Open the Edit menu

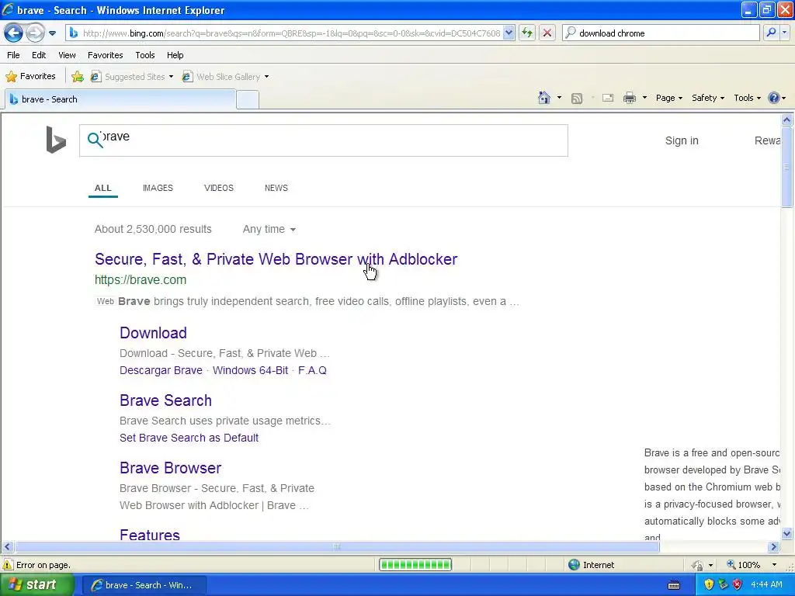tap(39, 55)
